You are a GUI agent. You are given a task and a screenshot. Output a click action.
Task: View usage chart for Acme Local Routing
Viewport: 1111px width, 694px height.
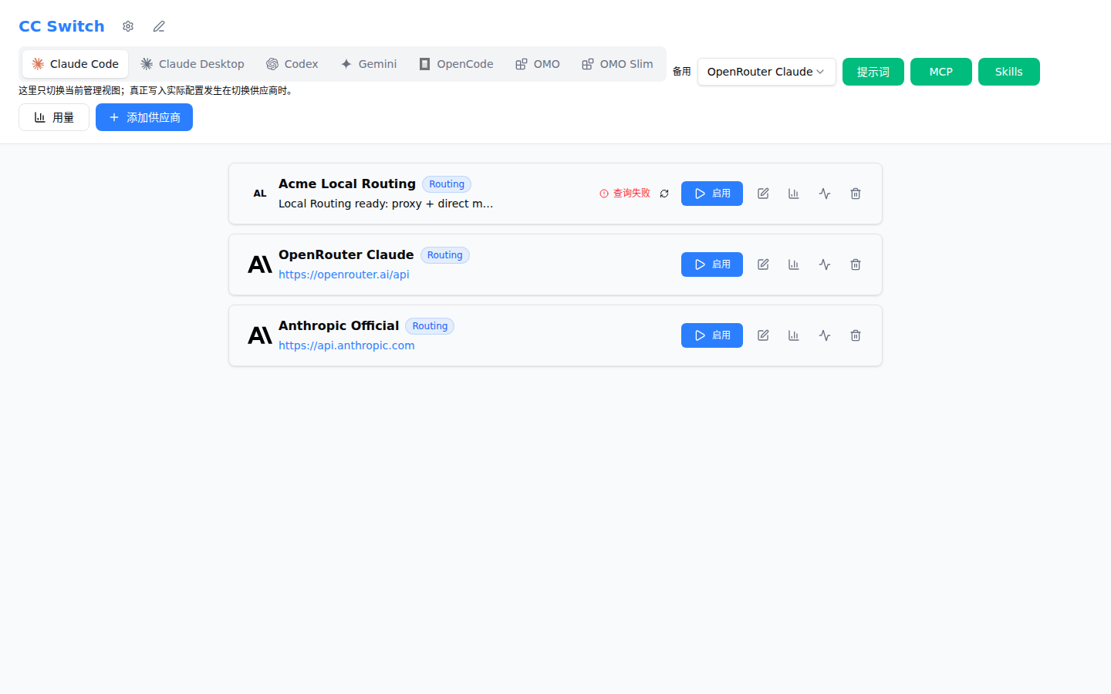pyautogui.click(x=794, y=194)
